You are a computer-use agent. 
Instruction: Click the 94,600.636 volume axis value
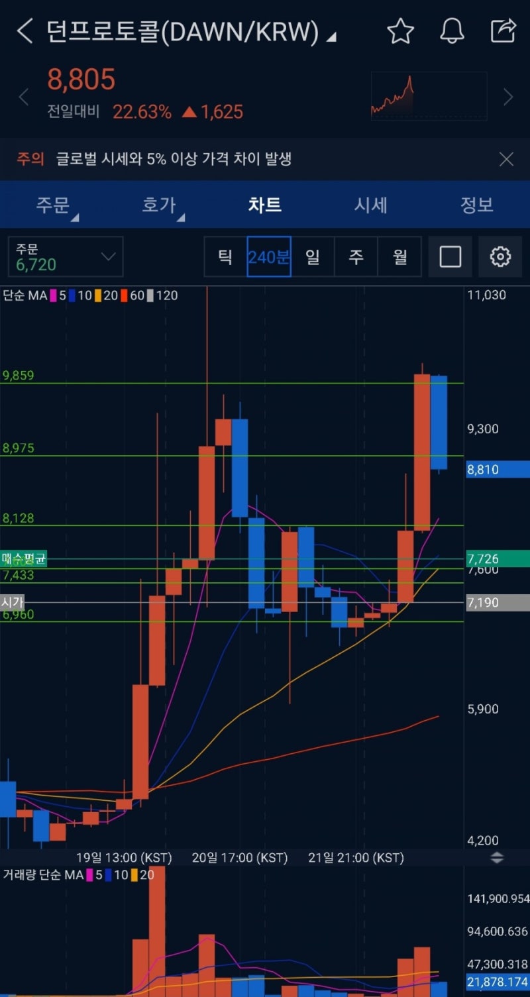point(498,932)
